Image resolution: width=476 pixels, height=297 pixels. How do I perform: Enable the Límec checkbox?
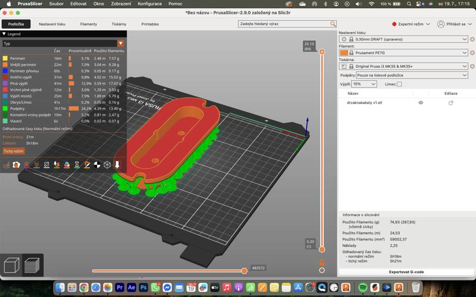[399, 84]
